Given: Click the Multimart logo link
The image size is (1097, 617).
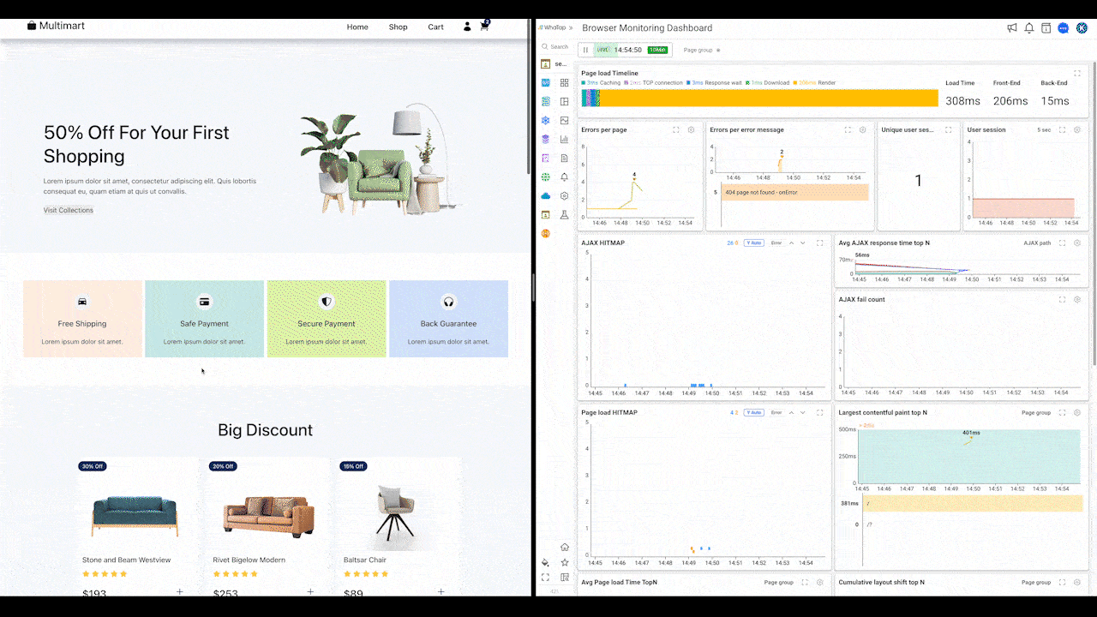Looking at the screenshot, I should tap(56, 26).
